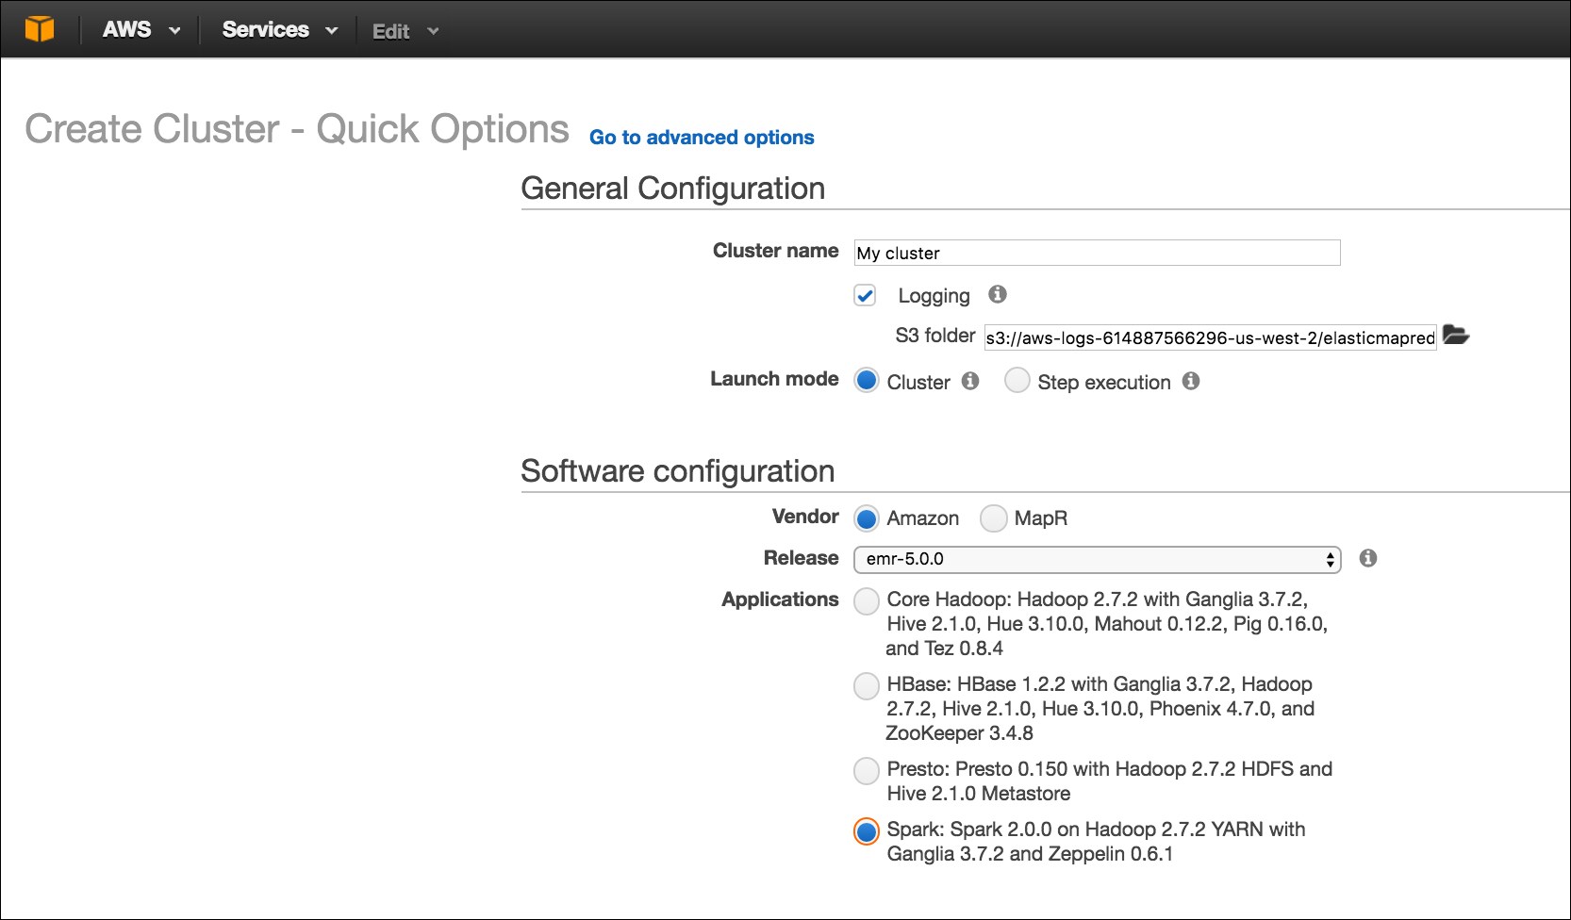Image resolution: width=1571 pixels, height=920 pixels.
Task: Follow the Go to advanced options link
Action: point(702,138)
